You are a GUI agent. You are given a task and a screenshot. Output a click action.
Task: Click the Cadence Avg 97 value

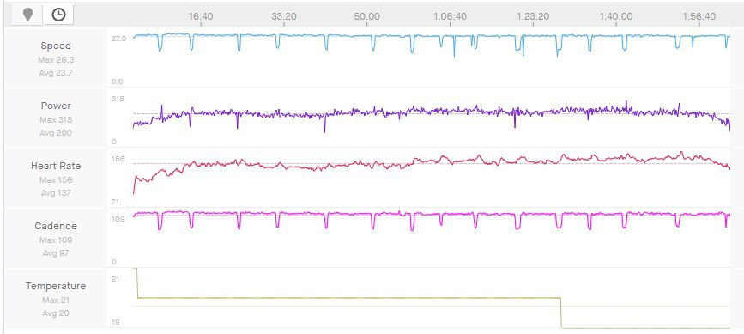click(x=56, y=253)
